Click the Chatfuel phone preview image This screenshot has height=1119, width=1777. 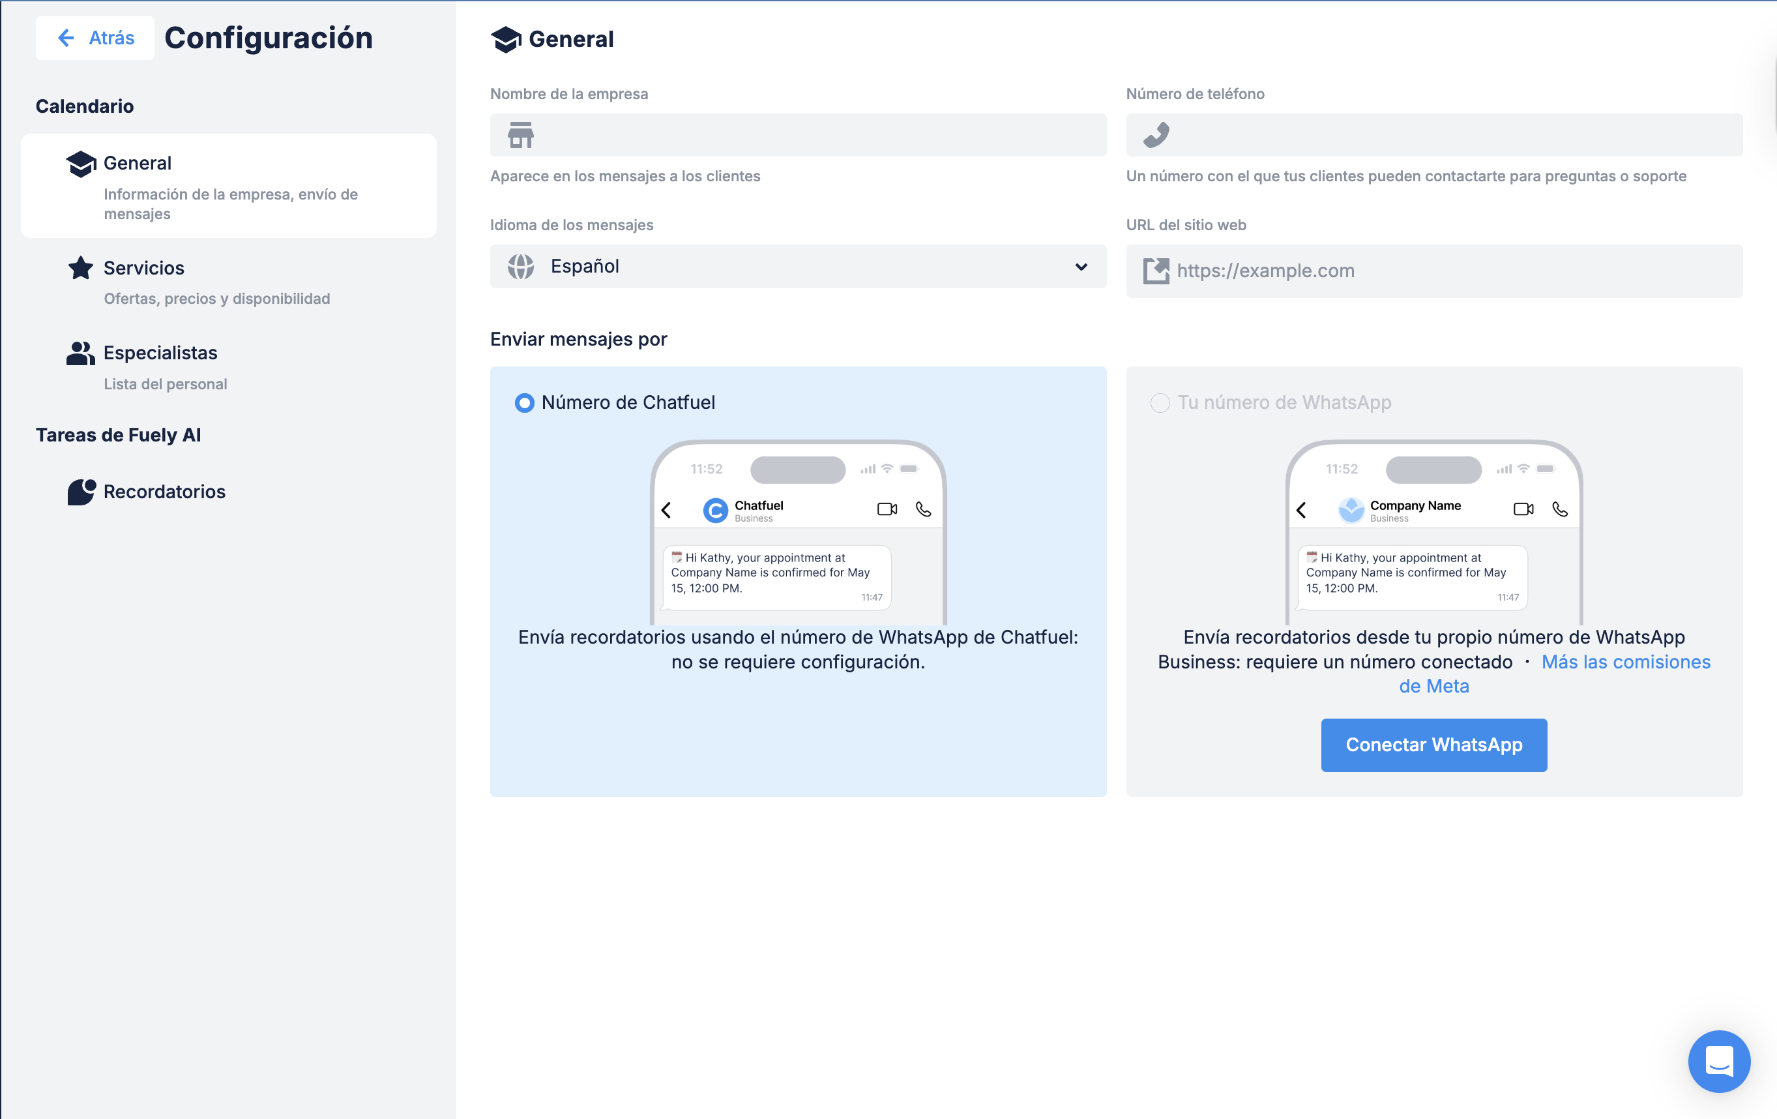pyautogui.click(x=798, y=533)
